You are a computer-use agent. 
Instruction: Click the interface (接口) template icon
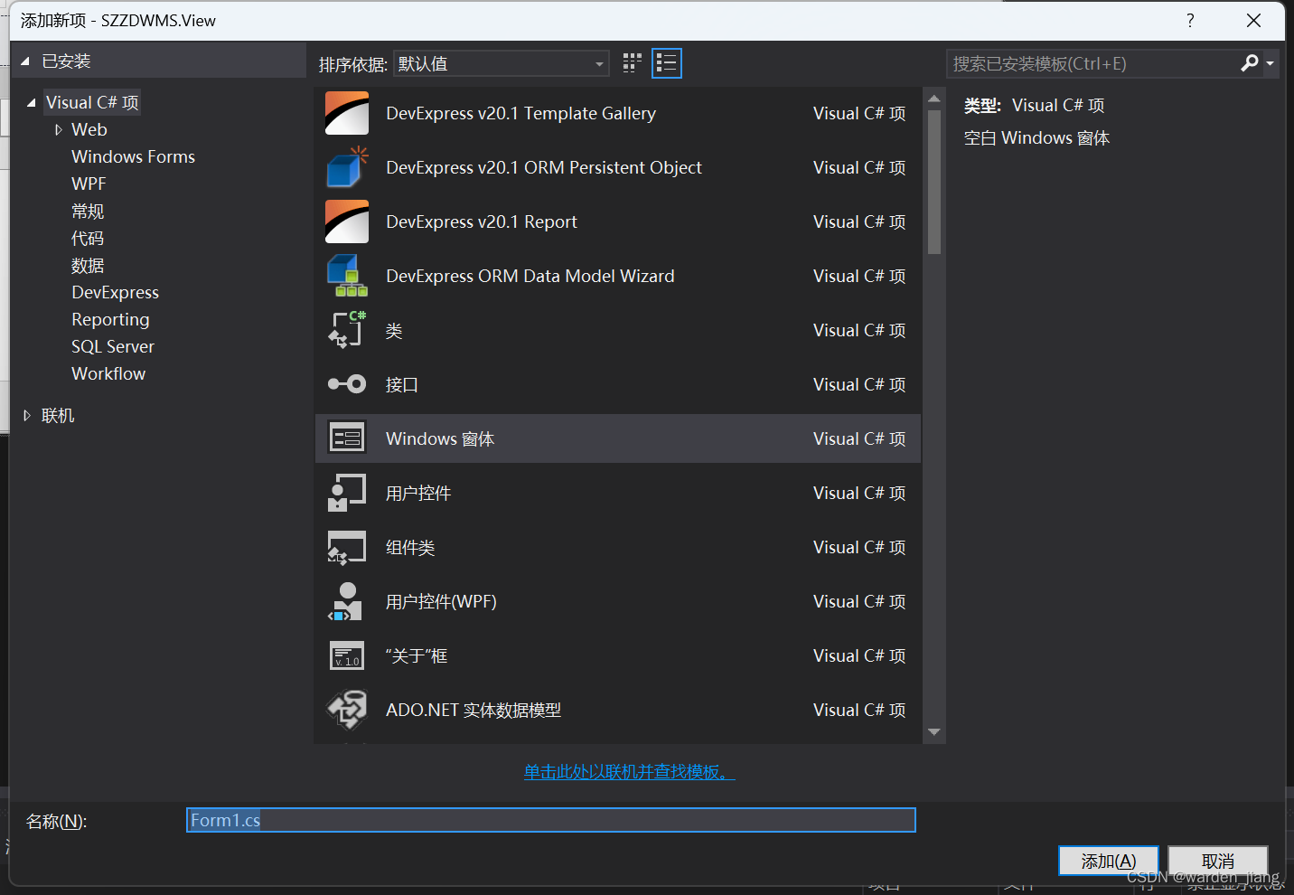click(347, 384)
